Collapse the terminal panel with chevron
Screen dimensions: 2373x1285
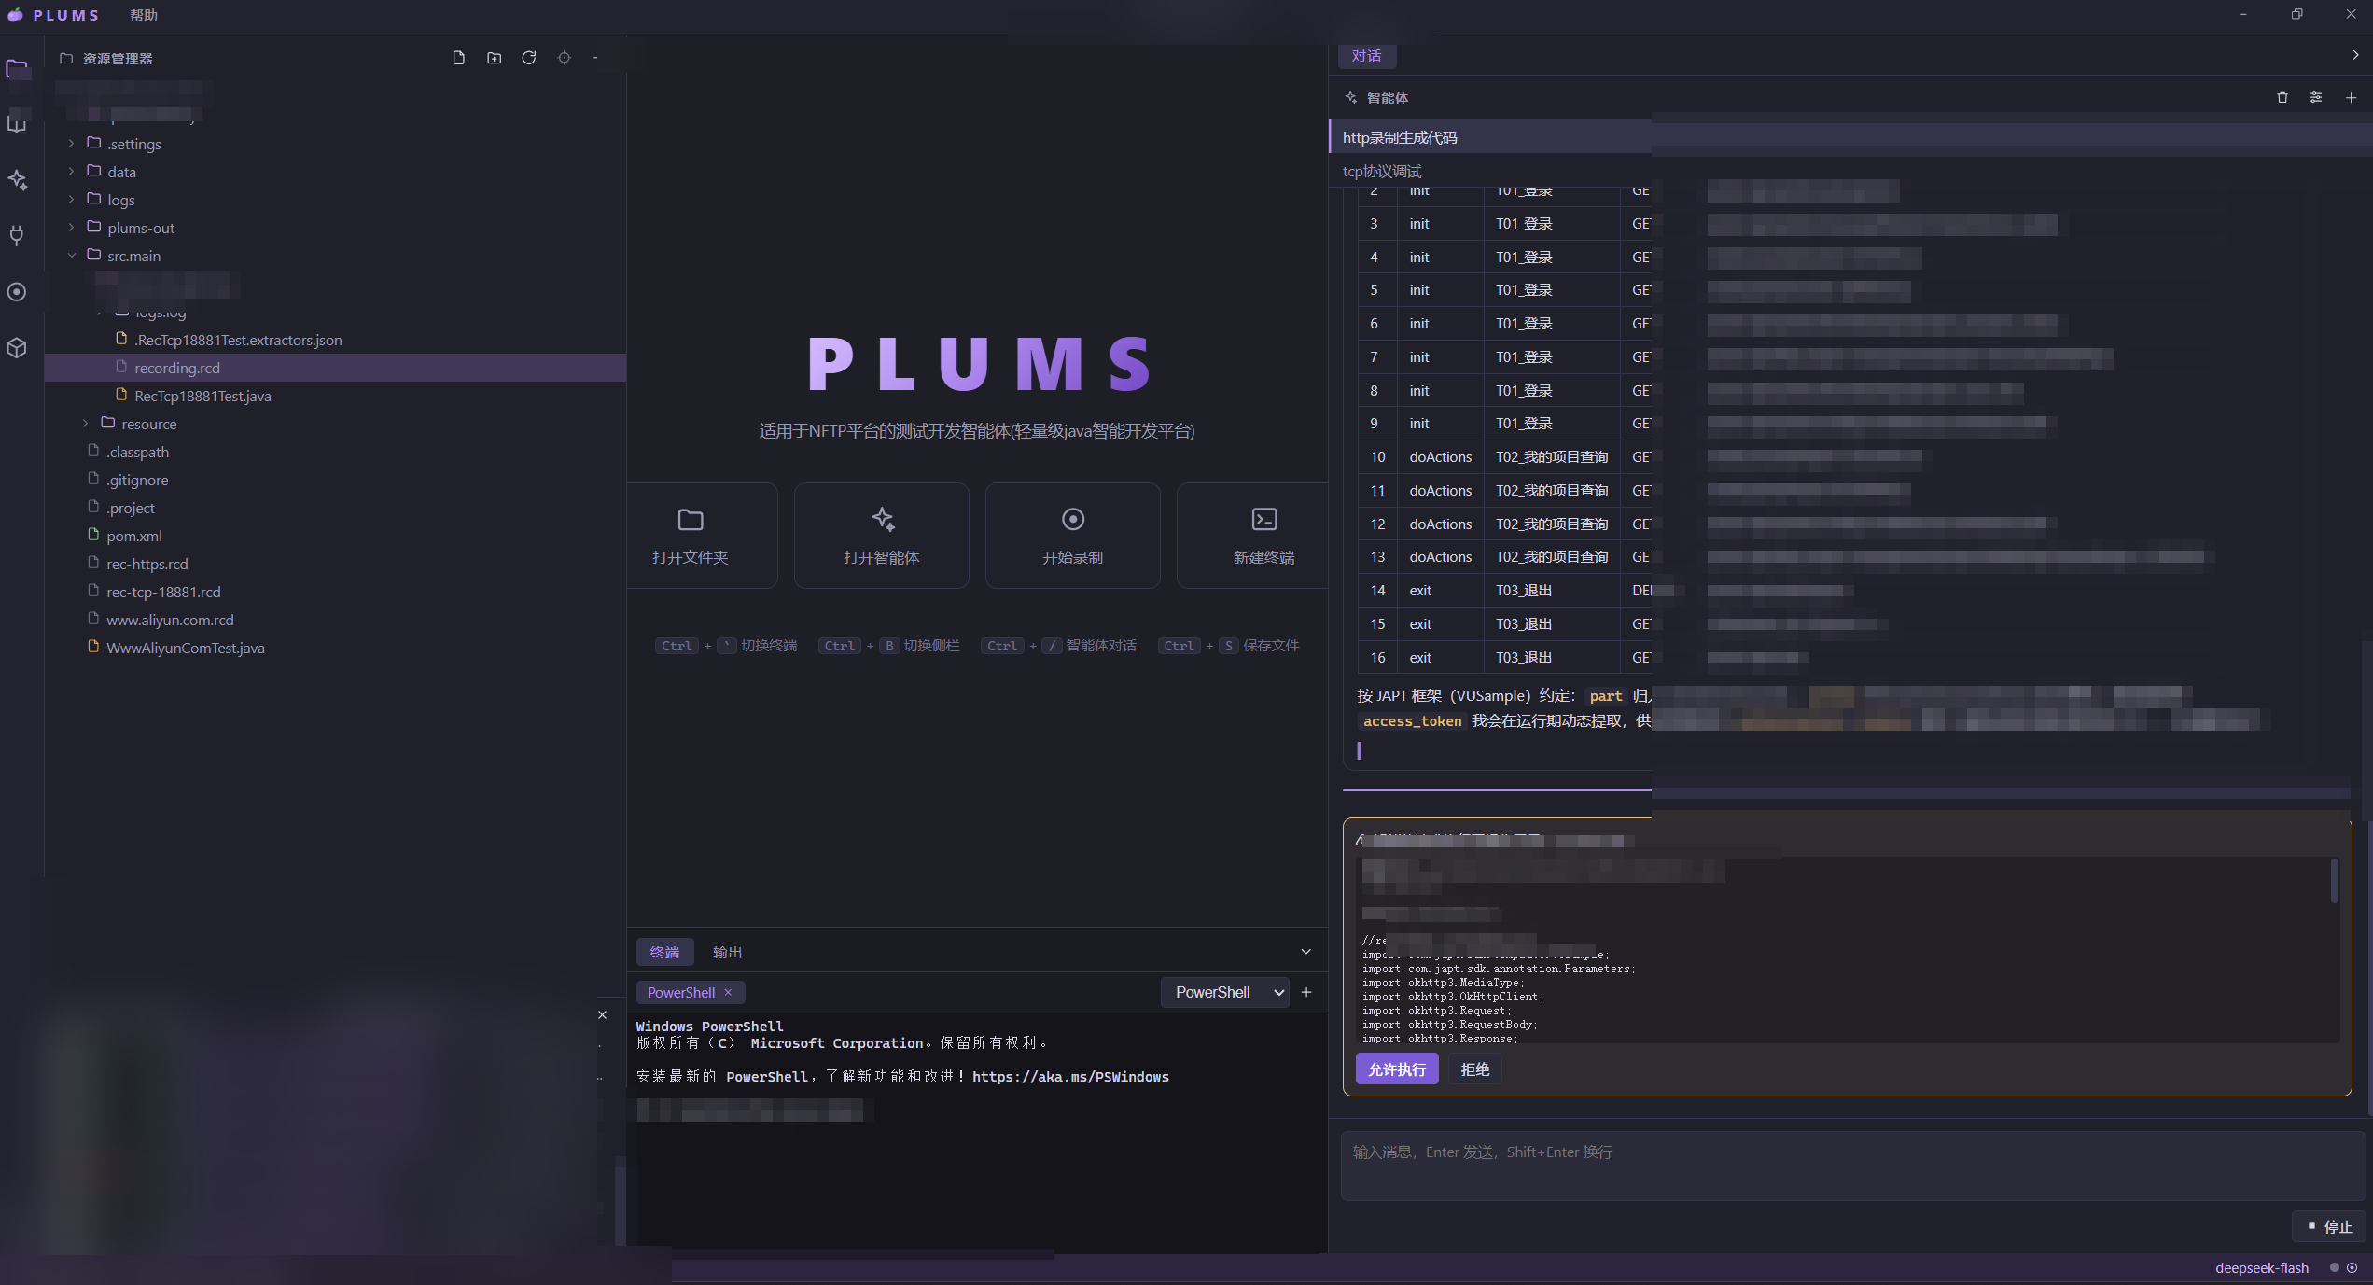click(1306, 952)
